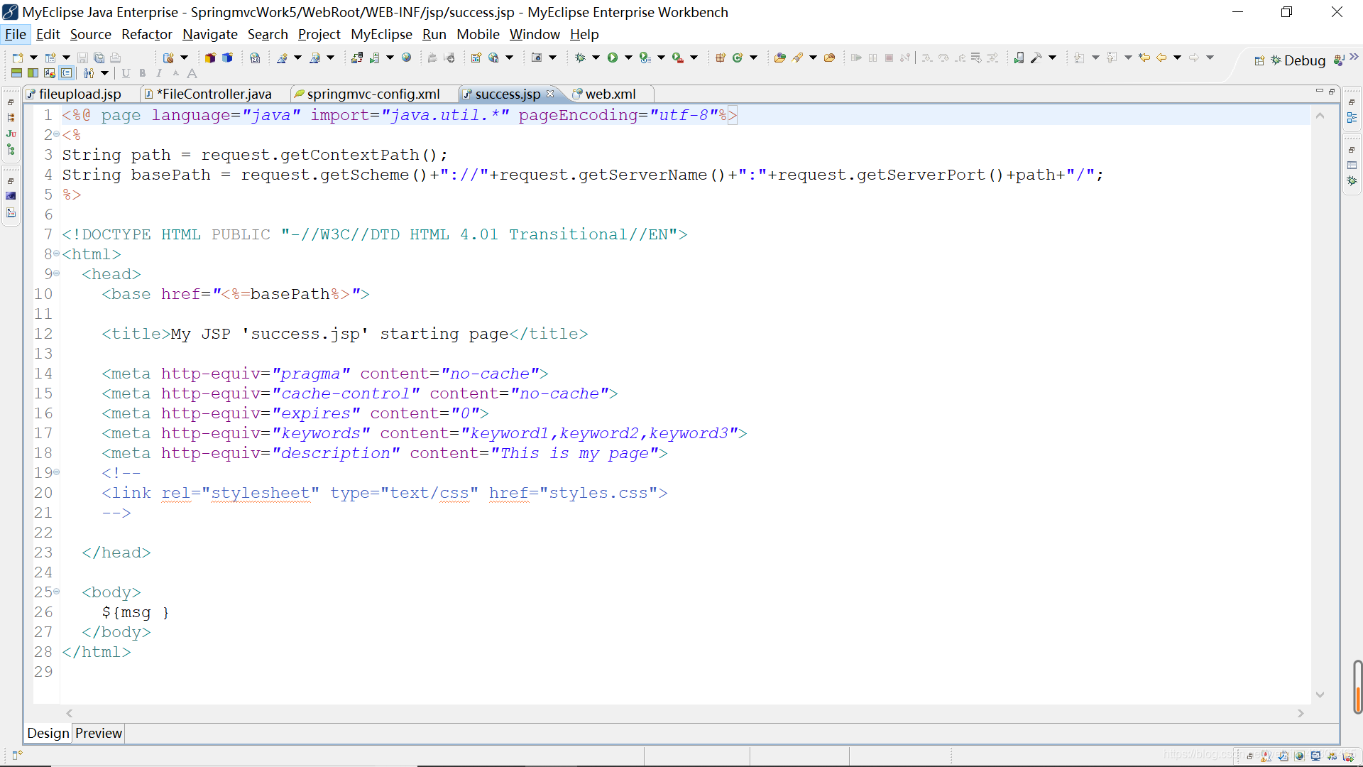Screen dimensions: 1363x767
Task: Click horizontal scrollbar right arrow
Action: point(1301,713)
